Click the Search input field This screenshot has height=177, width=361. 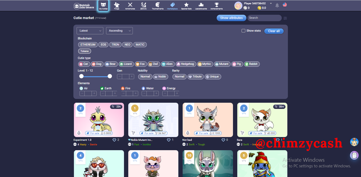(x=264, y=18)
